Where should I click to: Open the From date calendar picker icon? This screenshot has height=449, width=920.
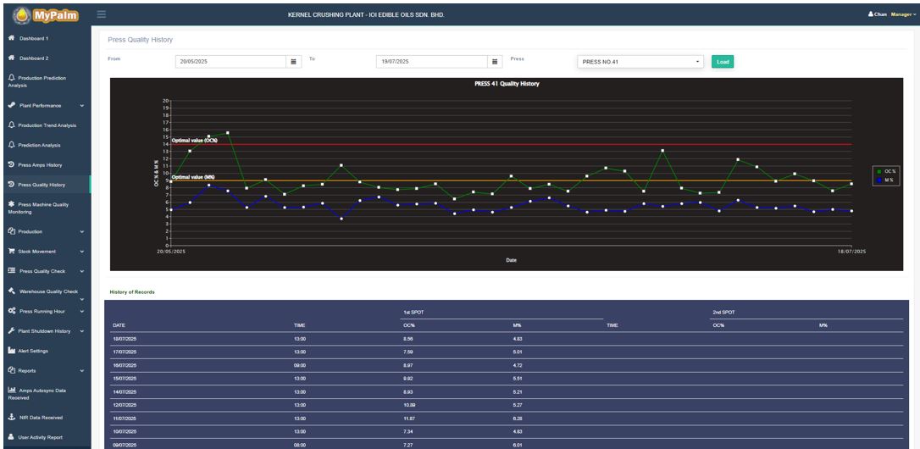tap(294, 61)
